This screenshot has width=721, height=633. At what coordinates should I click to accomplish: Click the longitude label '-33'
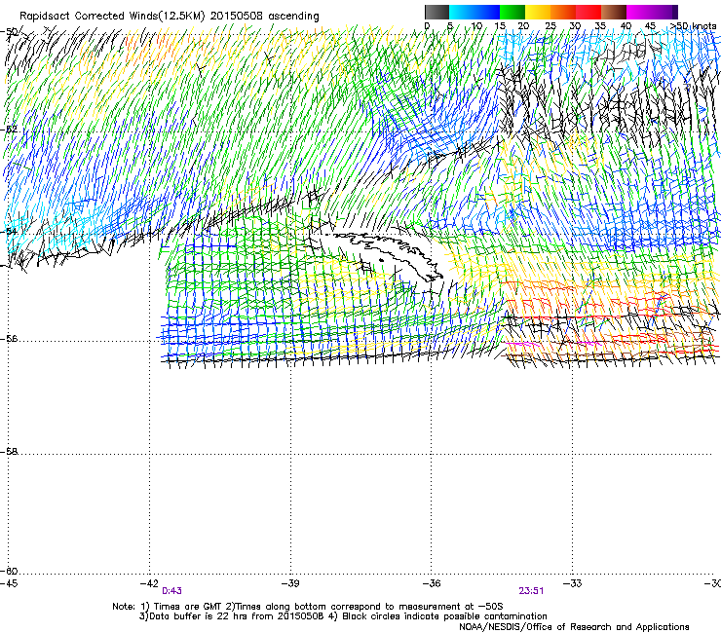(572, 583)
